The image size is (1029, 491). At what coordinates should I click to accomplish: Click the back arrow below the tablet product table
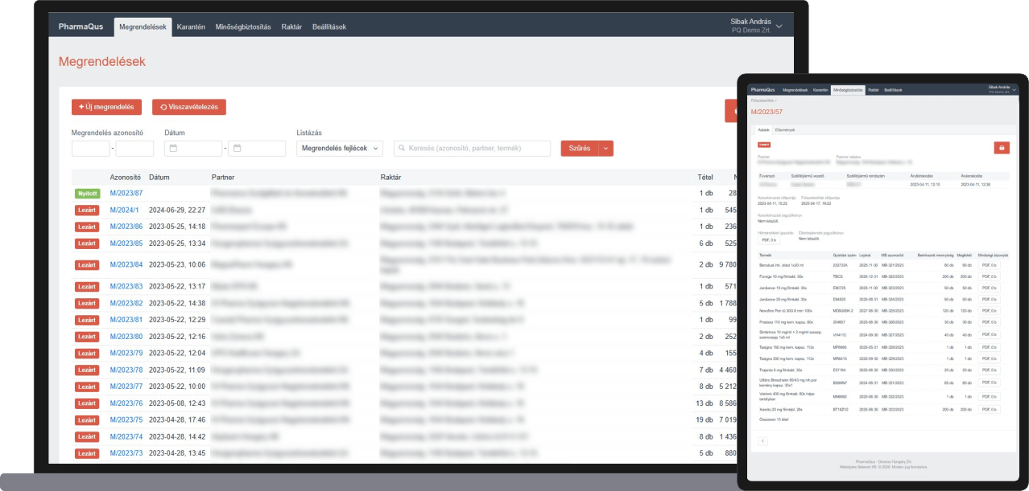pos(763,441)
